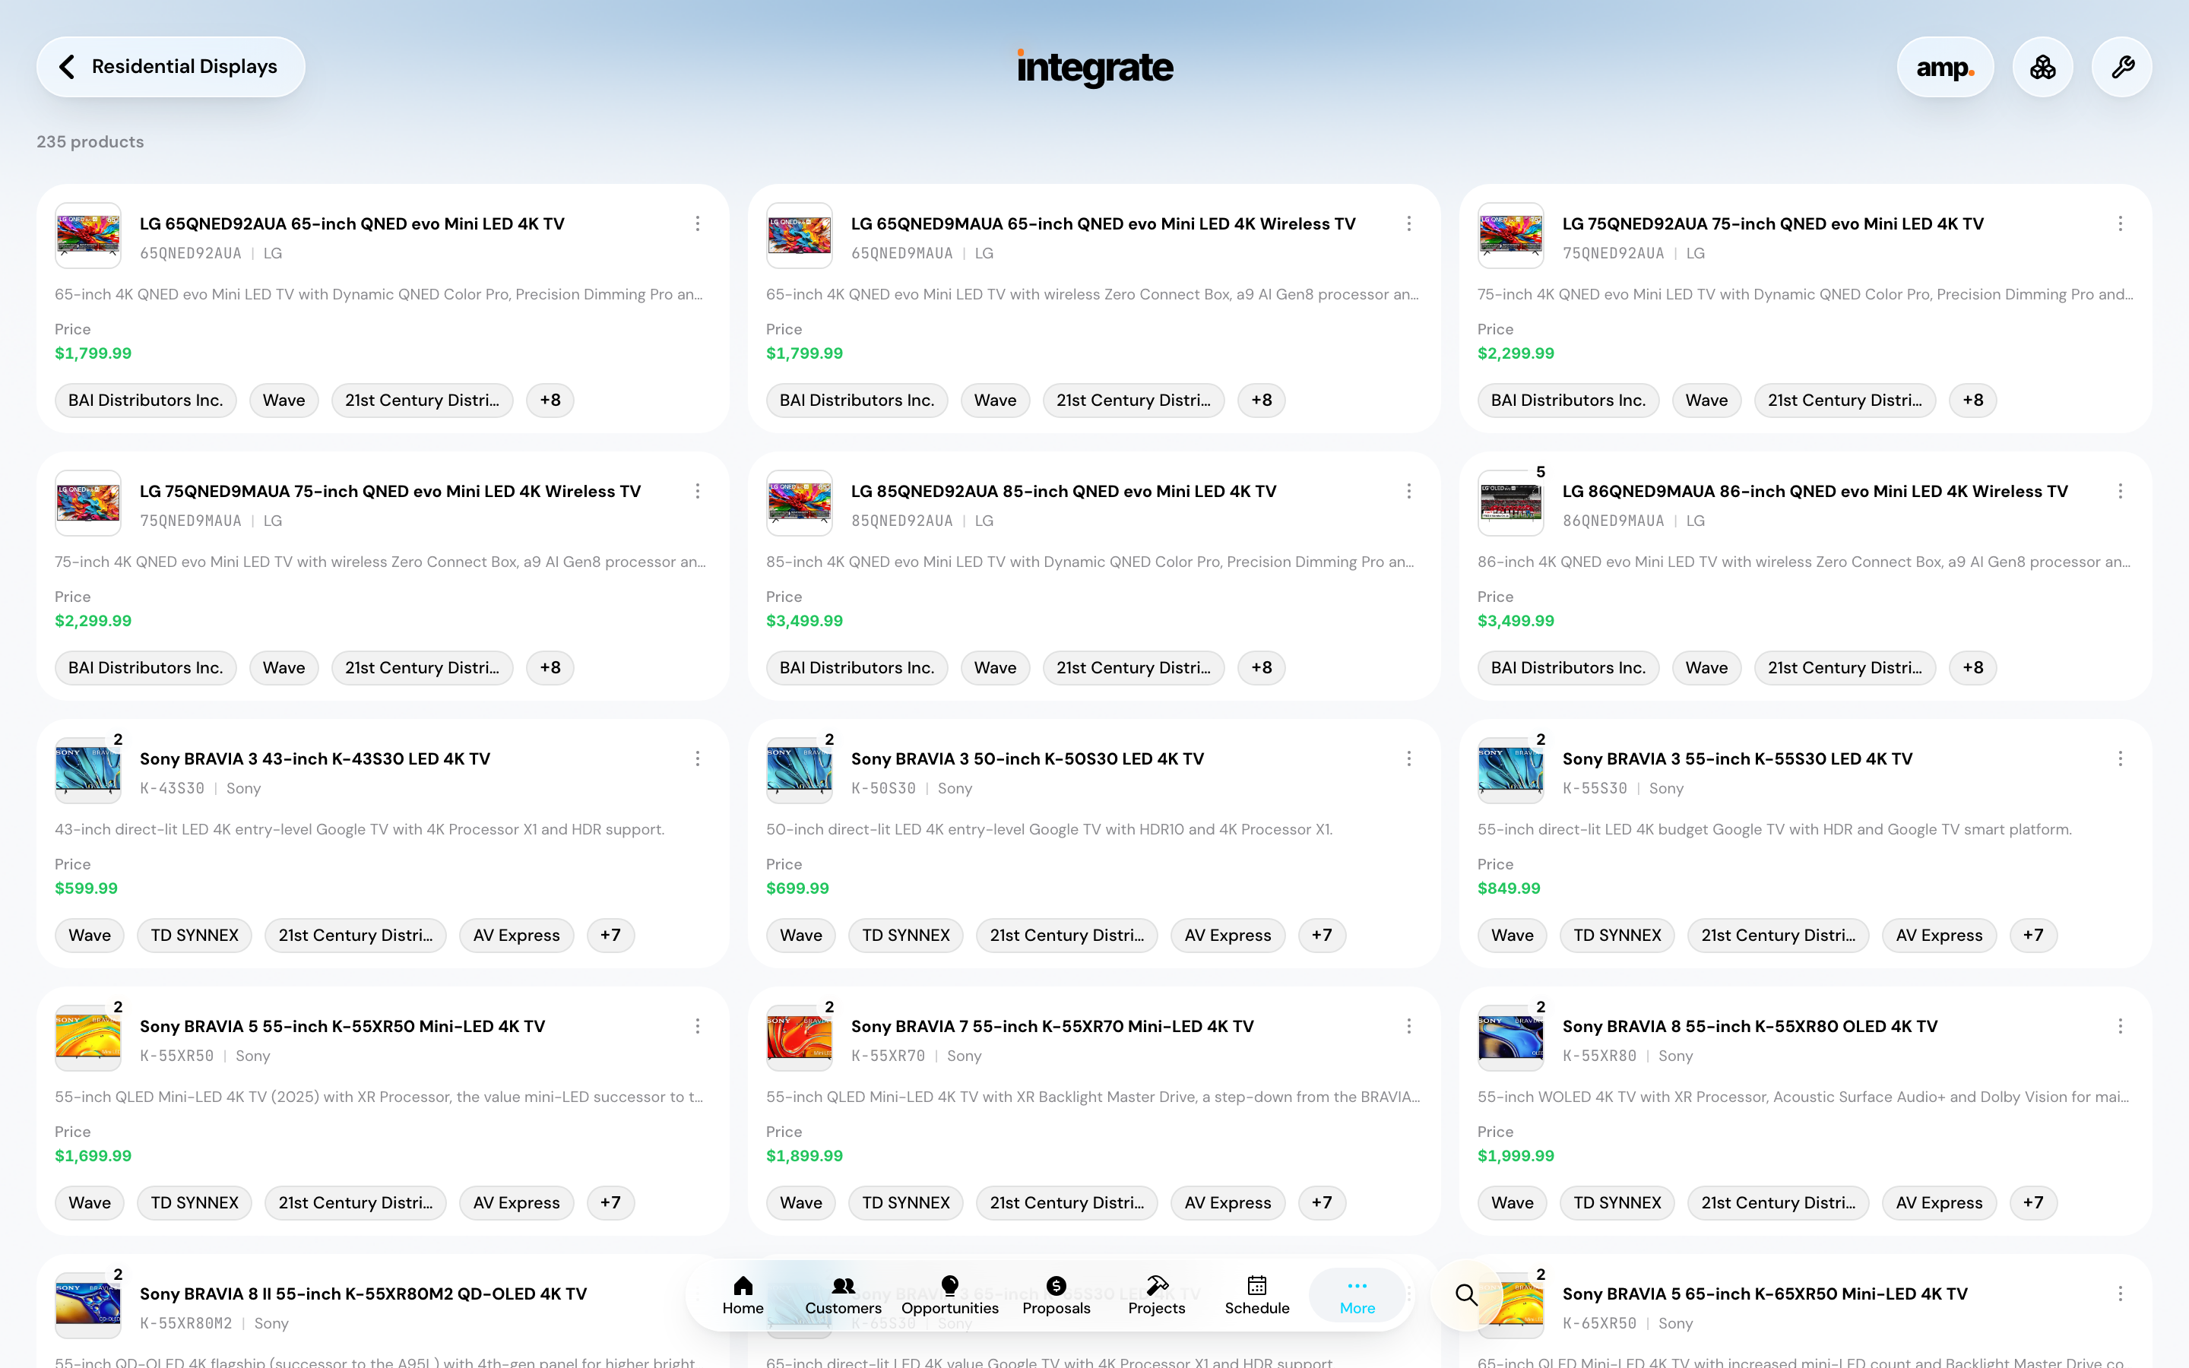The height and width of the screenshot is (1368, 2189).
Task: Expand +8 distributors on LG 75QNED92AUA card
Action: point(1973,400)
